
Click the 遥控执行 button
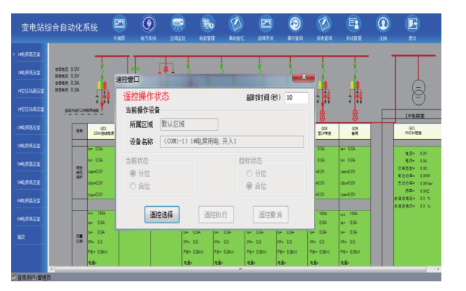click(216, 214)
